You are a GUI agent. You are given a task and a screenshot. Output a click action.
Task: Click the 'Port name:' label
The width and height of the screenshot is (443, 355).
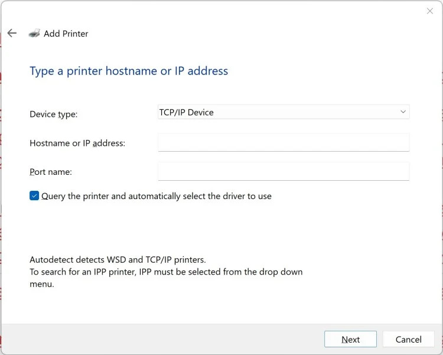click(51, 172)
